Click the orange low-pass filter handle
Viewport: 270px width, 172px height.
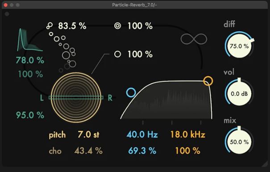(x=208, y=81)
